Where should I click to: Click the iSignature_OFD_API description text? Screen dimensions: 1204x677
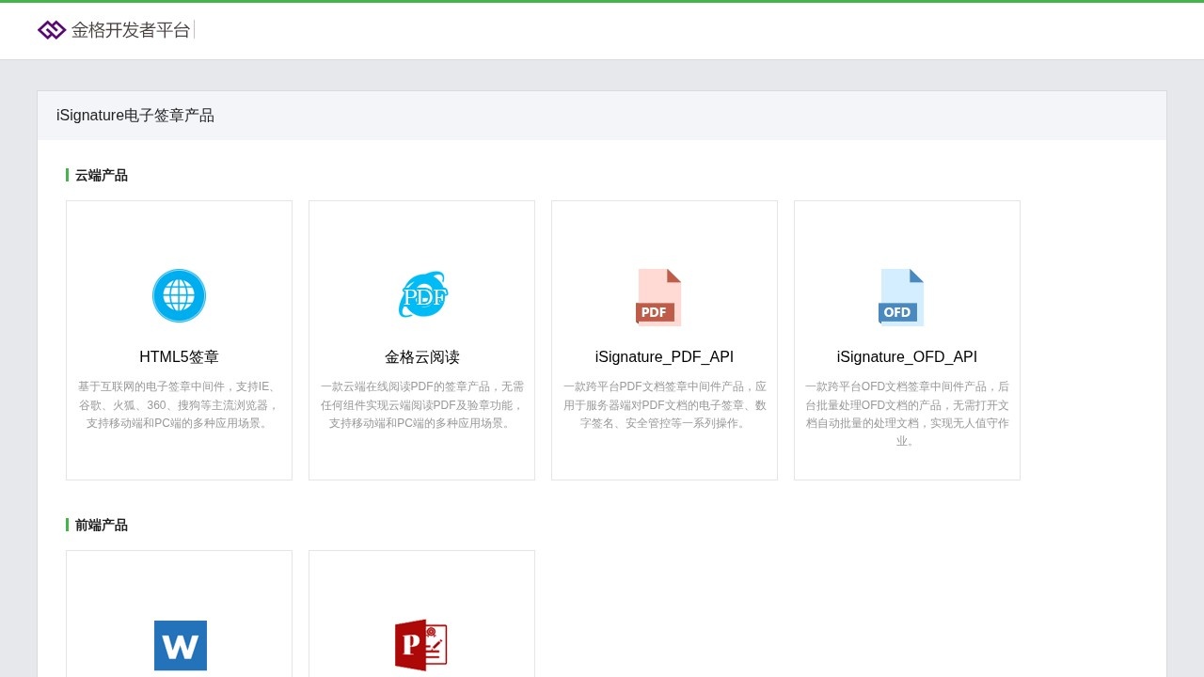coord(907,414)
